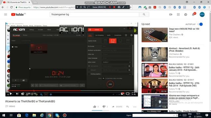Open the account avatar menu
This screenshot has width=211, height=118.
click(x=202, y=14)
